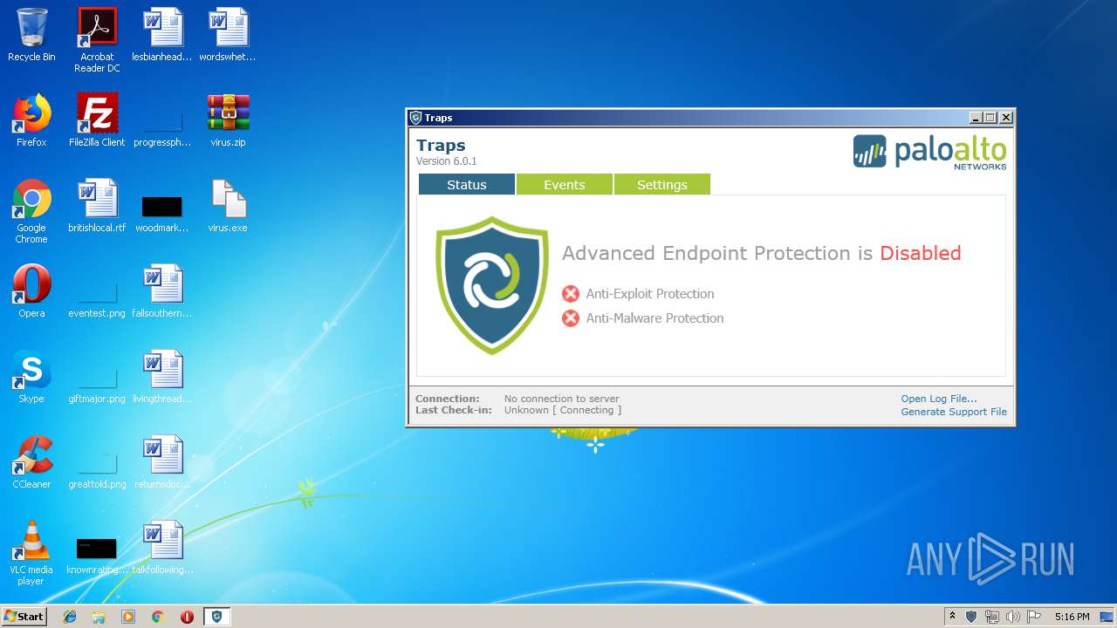Click the red X beside Anti-Malware Protection

point(571,318)
